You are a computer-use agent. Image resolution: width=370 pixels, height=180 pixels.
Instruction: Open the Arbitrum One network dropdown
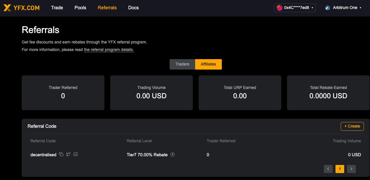pos(343,8)
